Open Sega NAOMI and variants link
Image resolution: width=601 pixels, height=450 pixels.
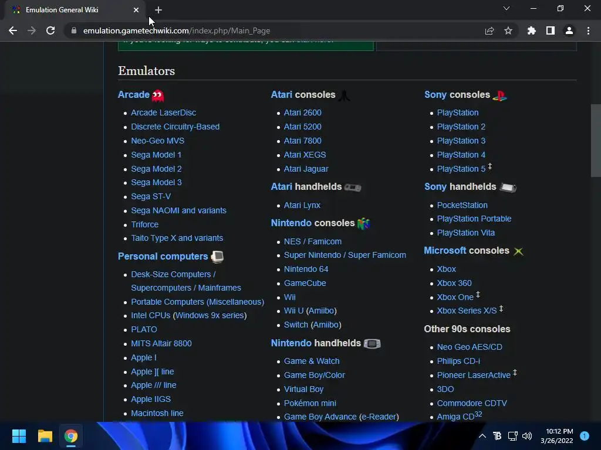click(178, 210)
